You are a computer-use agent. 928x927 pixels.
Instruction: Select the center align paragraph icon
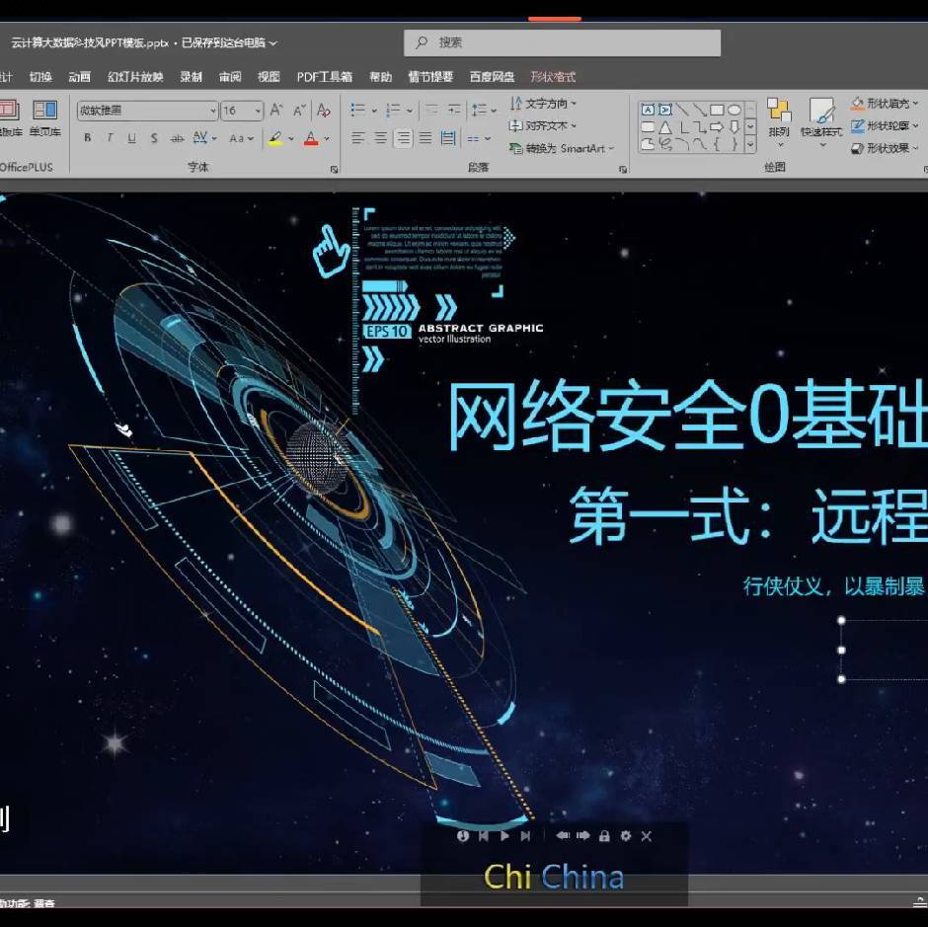click(x=380, y=138)
